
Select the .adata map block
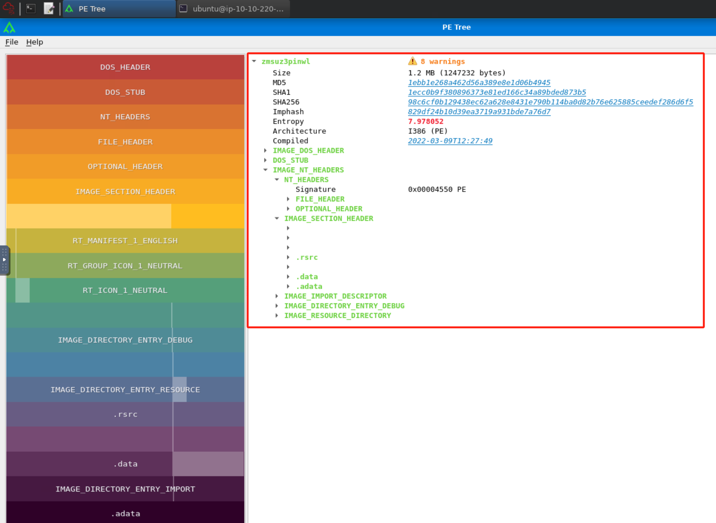point(125,512)
